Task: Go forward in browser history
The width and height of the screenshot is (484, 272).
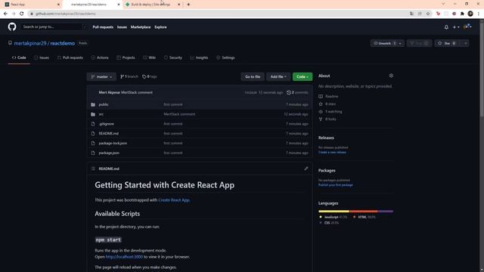Action: (14, 14)
